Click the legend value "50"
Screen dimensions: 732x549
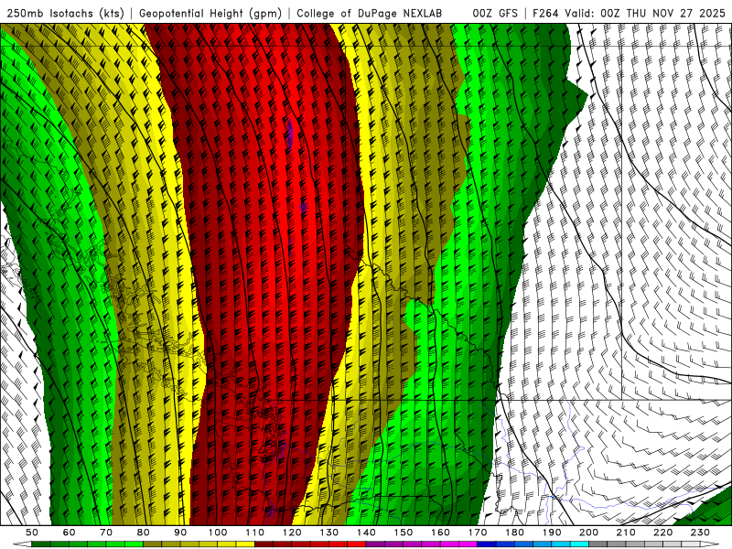32,533
